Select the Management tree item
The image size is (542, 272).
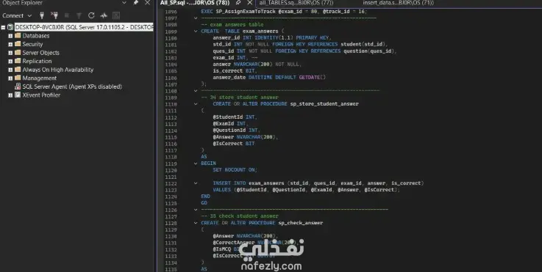click(40, 78)
